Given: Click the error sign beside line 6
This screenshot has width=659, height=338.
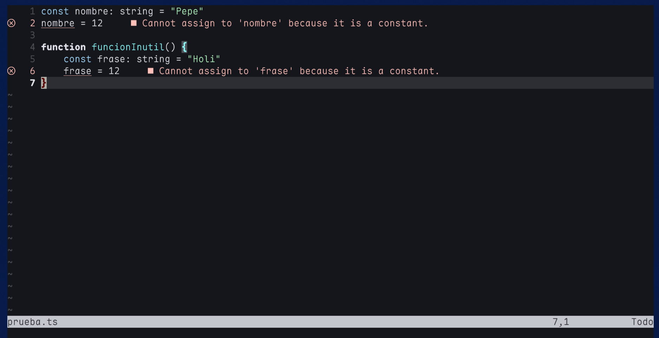Looking at the screenshot, I should tap(11, 71).
